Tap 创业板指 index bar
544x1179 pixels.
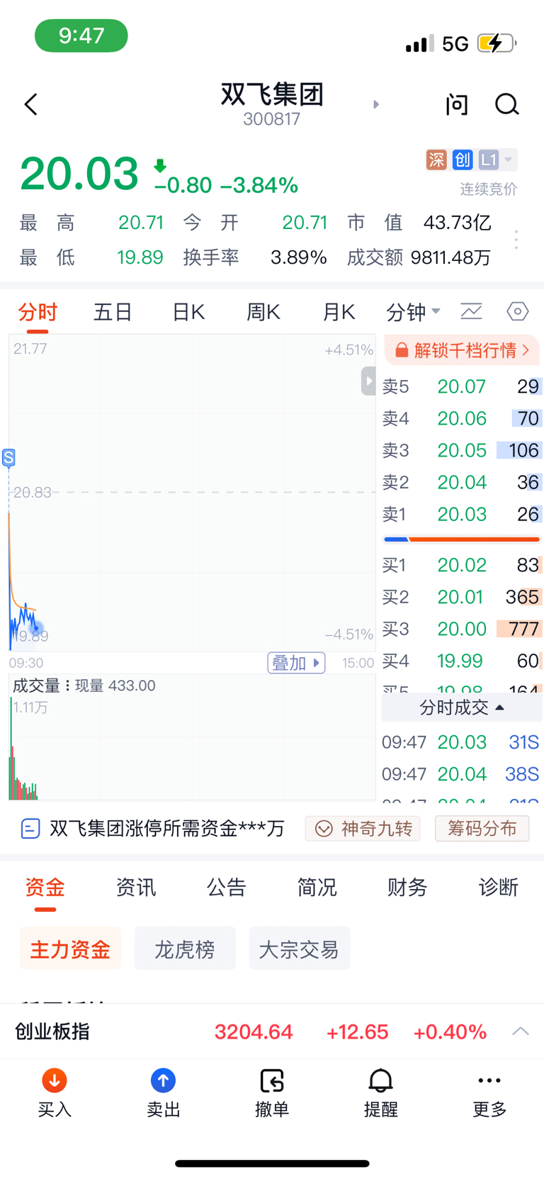pos(272,1032)
